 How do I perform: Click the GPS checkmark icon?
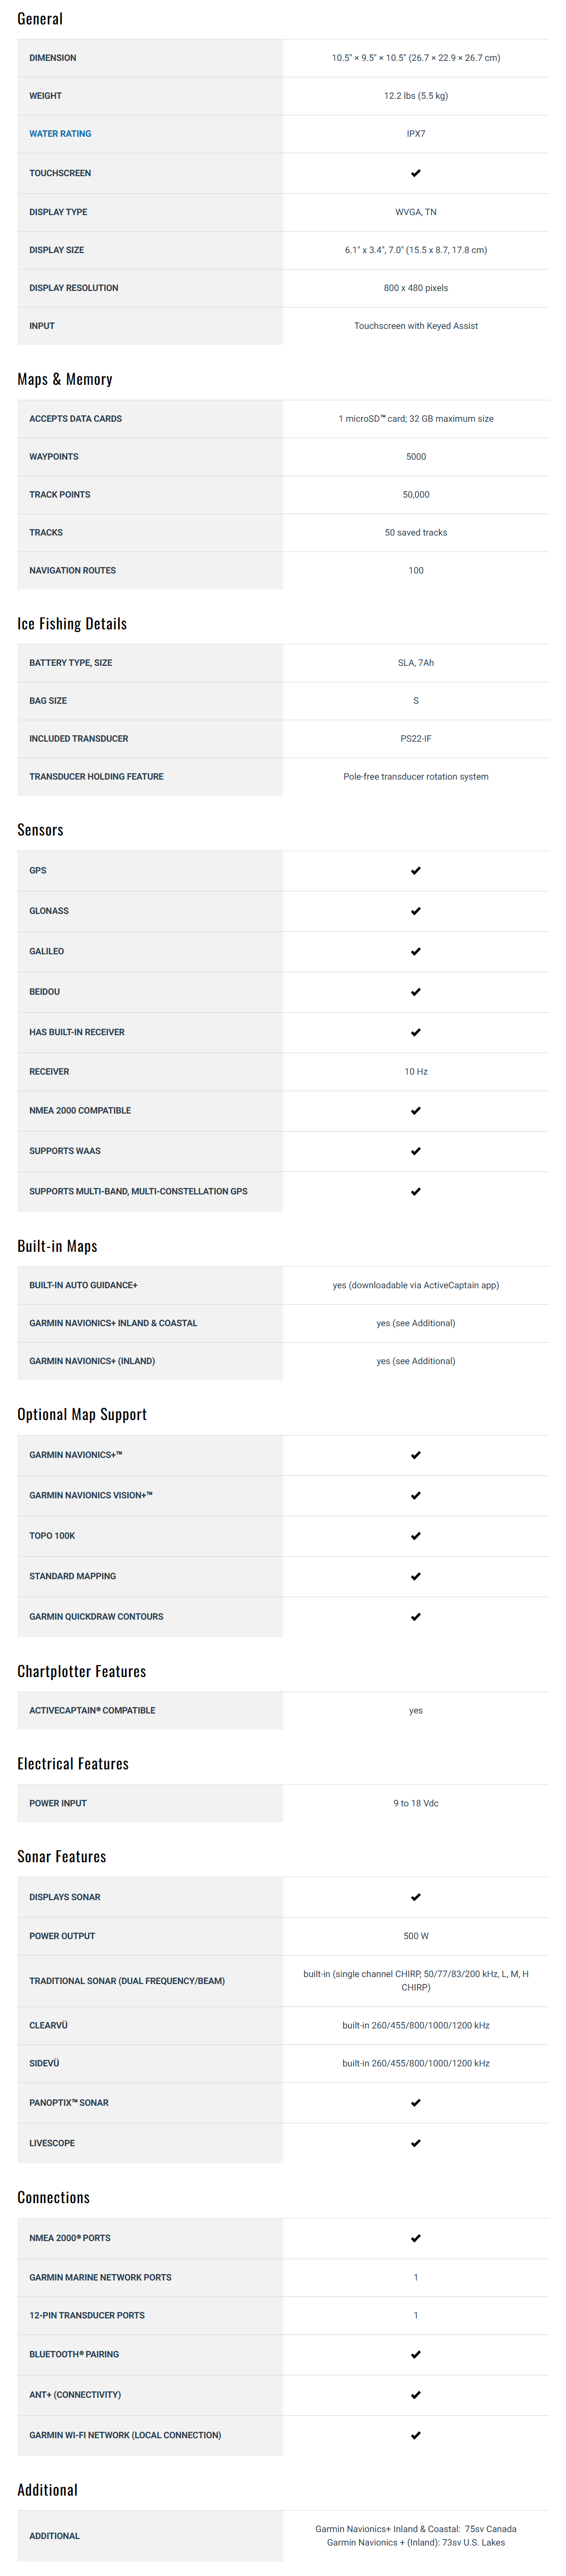point(415,871)
